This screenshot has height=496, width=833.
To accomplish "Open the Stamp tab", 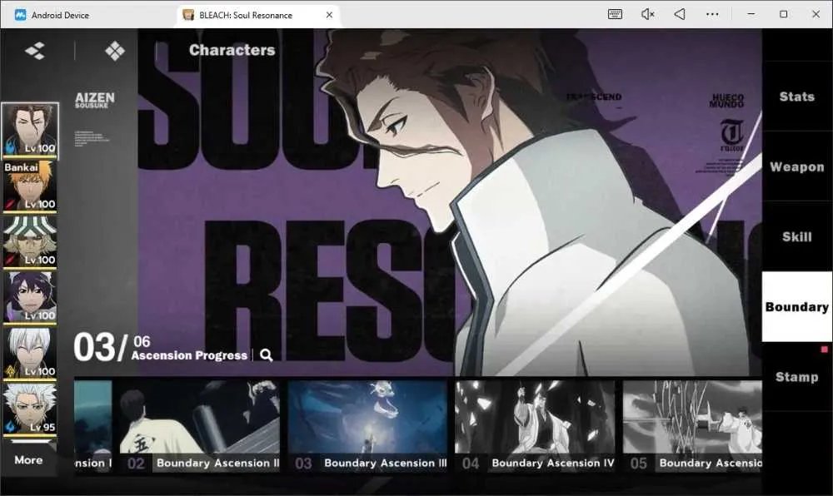I will coord(797,377).
